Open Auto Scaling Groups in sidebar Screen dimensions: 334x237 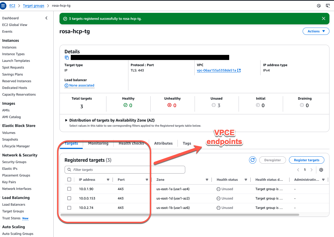pyautogui.click(x=18, y=234)
